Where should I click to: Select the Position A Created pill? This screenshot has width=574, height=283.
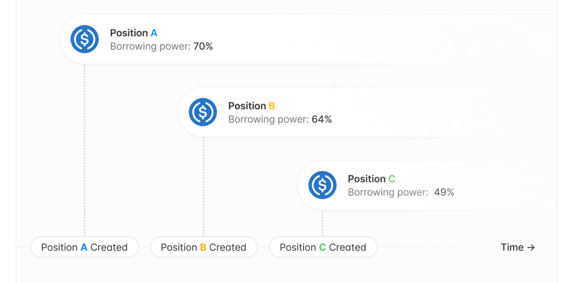[84, 247]
